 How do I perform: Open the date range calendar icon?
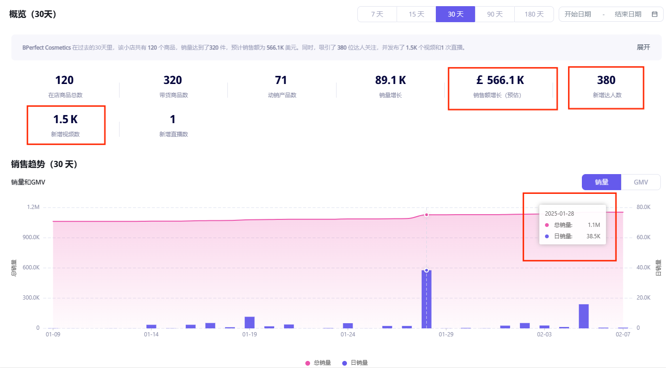655,14
